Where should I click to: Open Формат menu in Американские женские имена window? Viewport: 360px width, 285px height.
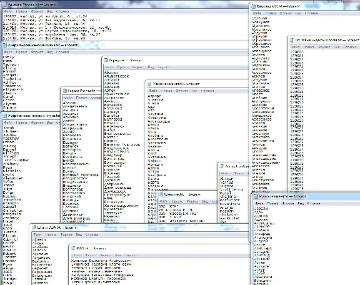pyautogui.click(x=37, y=52)
